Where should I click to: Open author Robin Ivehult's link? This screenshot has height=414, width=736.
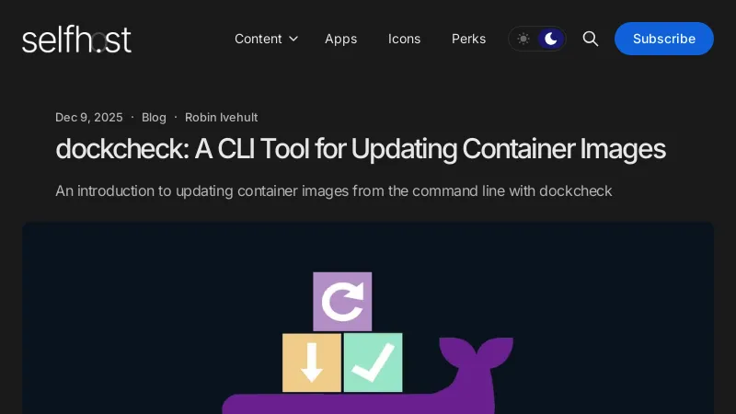(221, 118)
